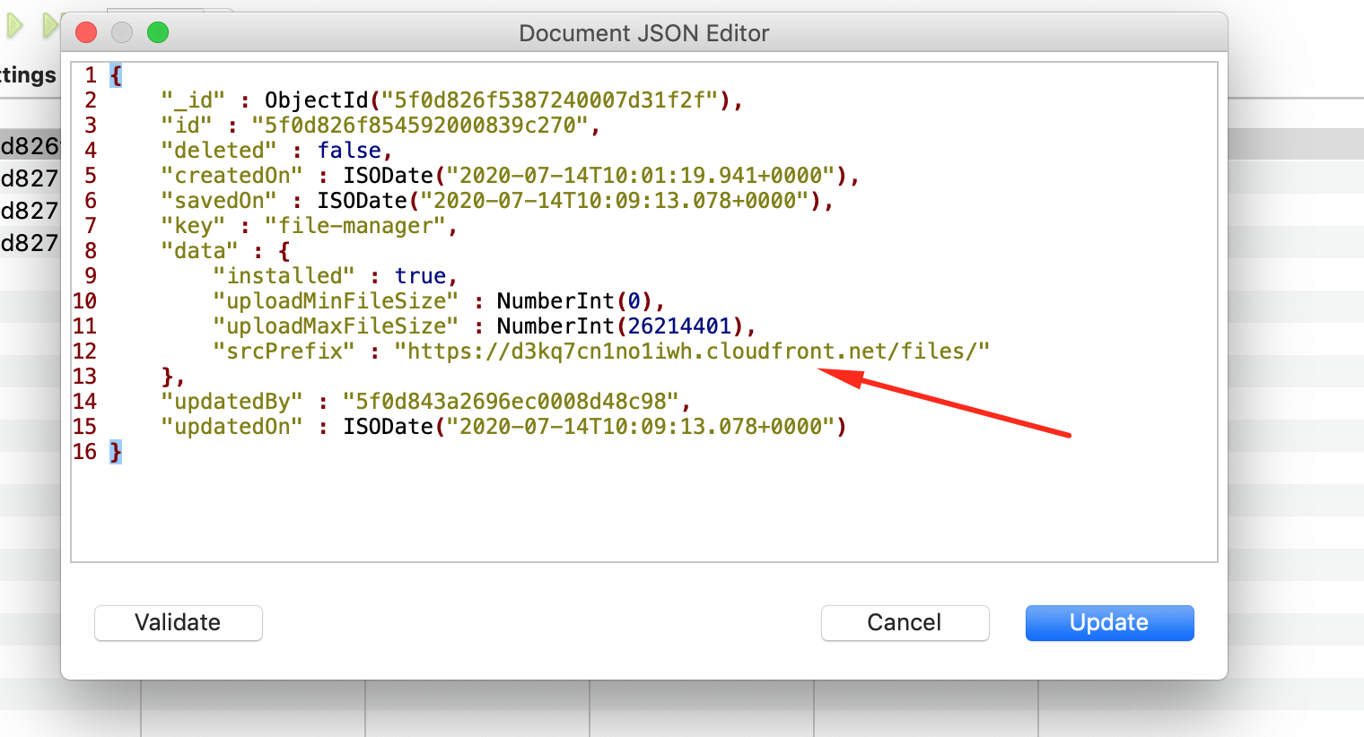
Task: Click the updatedOn ISODate value
Action: pyautogui.click(x=595, y=427)
